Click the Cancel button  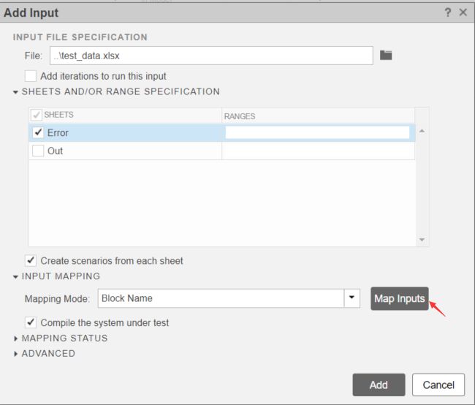click(x=438, y=385)
